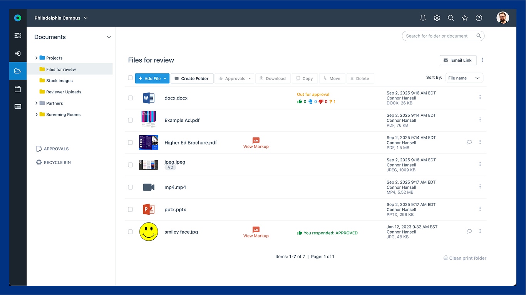This screenshot has width=526, height=295.
Task: Click the app logo in the sidebar
Action: (18, 18)
